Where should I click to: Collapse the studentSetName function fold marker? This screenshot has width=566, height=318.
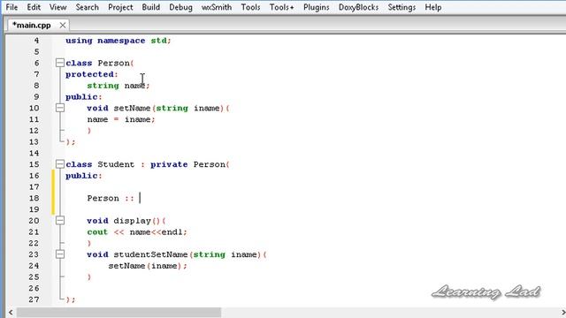coord(60,254)
